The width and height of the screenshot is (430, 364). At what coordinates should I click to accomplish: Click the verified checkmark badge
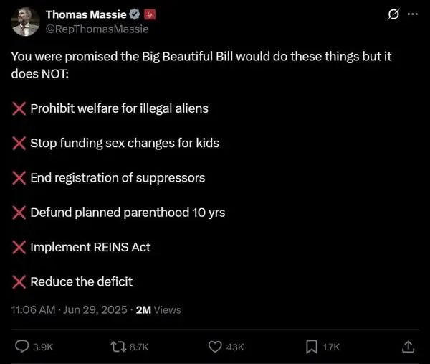click(x=134, y=14)
